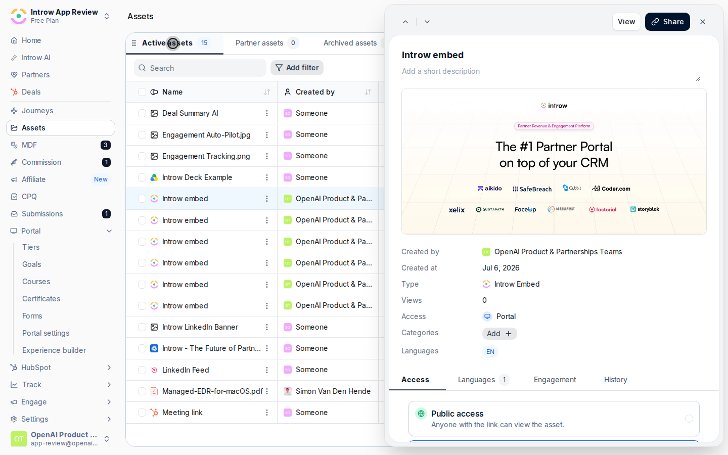This screenshot has width=728, height=455.
Task: Select the Public access radio button
Action: click(x=689, y=419)
